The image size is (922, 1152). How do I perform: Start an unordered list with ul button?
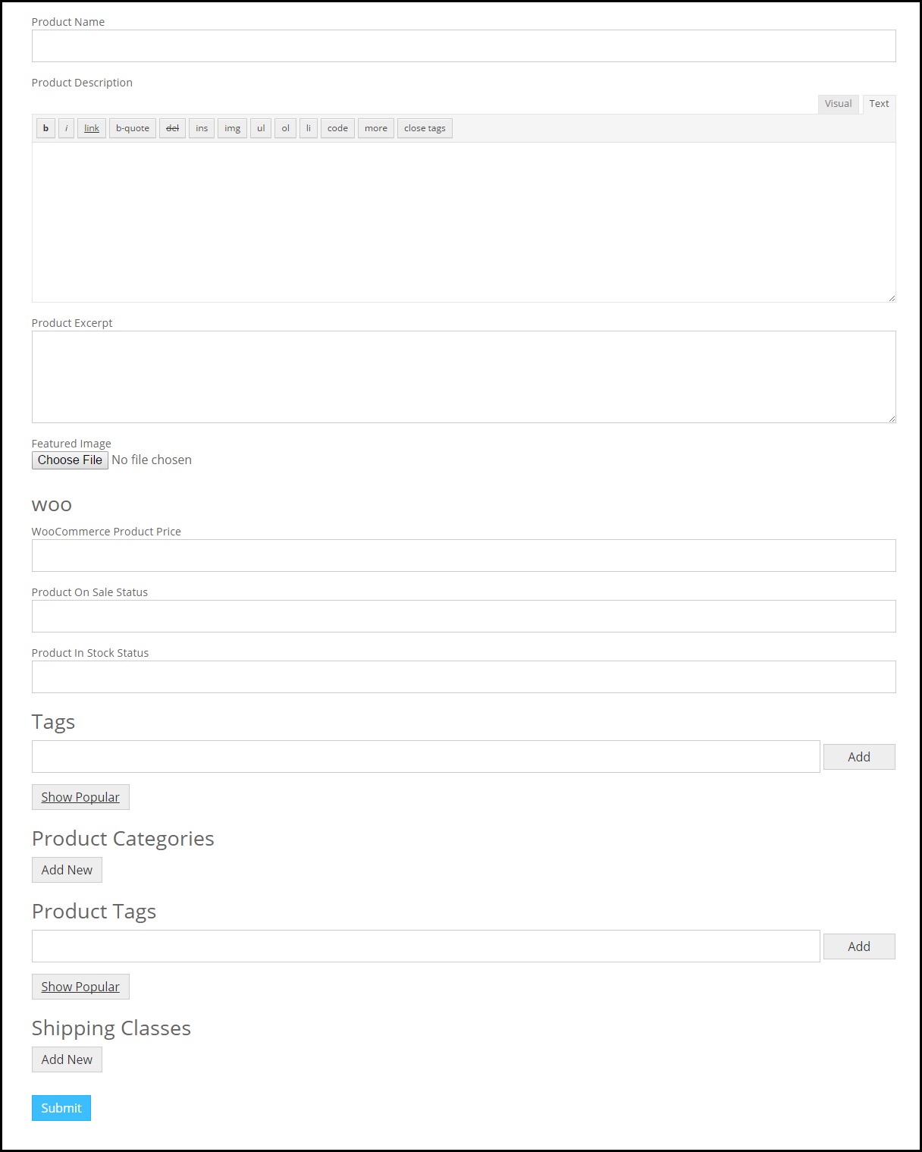(x=261, y=128)
